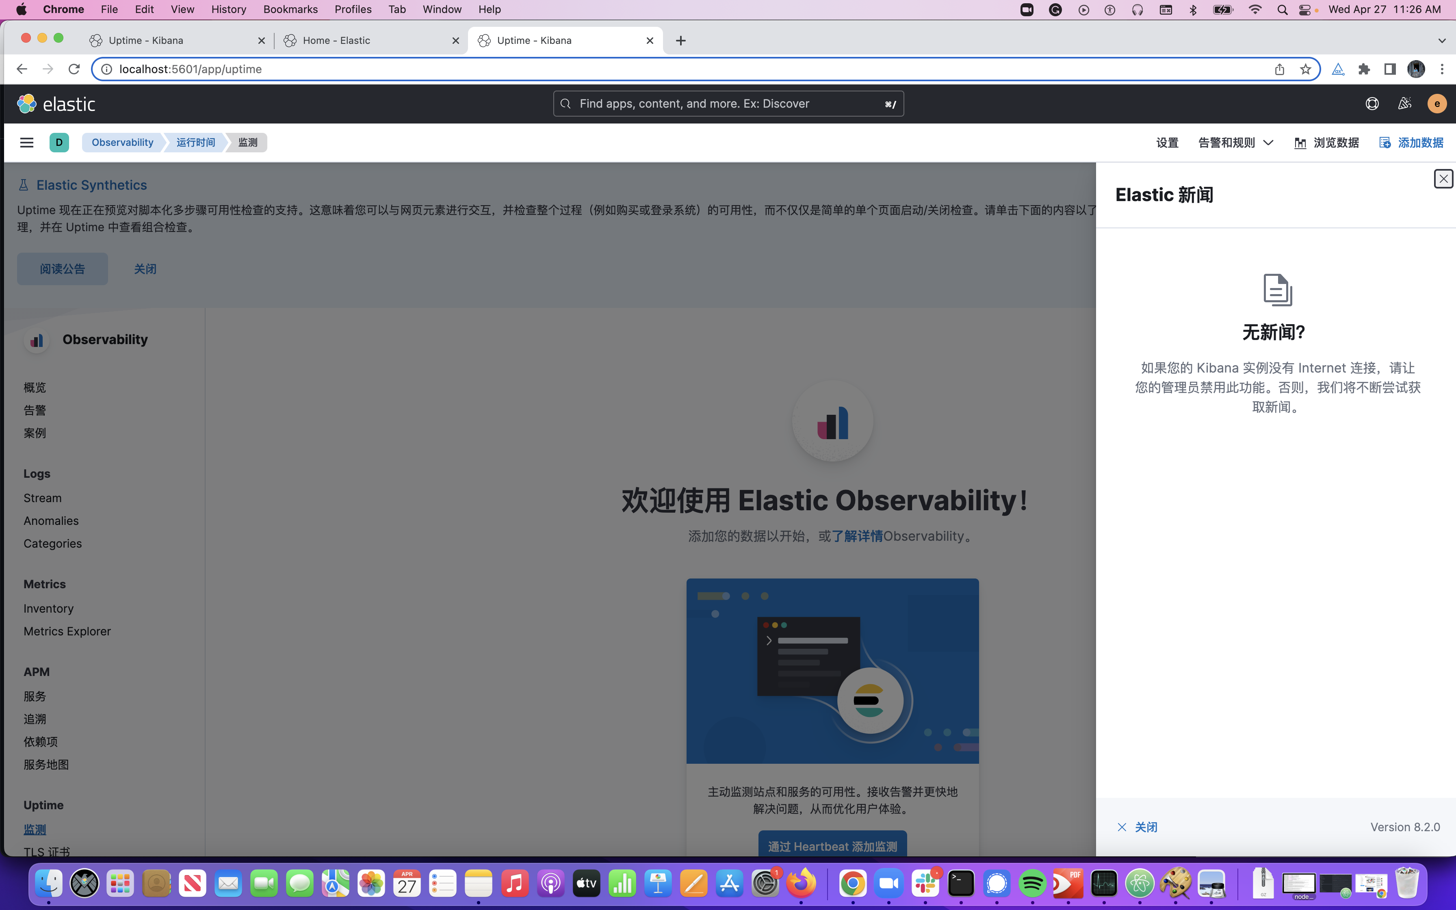The width and height of the screenshot is (1456, 910).
Task: Bookmark this page with star icon
Action: tap(1305, 69)
